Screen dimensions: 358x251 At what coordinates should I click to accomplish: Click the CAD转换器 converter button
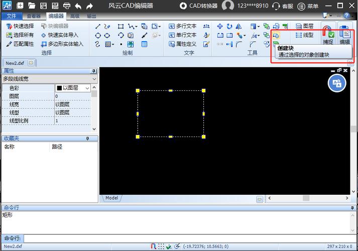199,6
